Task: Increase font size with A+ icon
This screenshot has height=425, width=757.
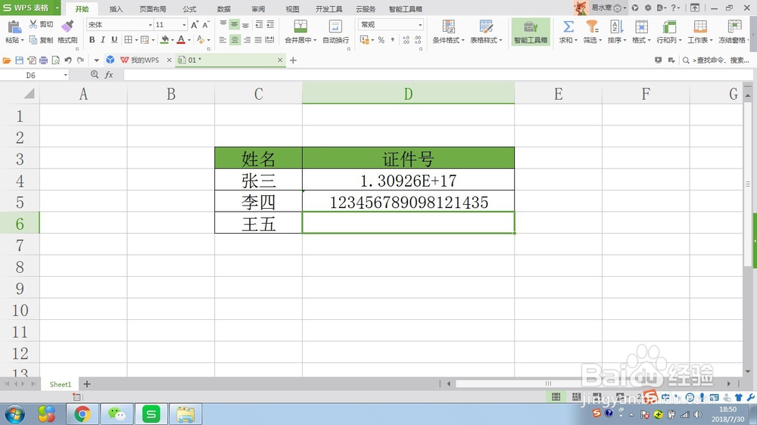Action: click(x=195, y=25)
